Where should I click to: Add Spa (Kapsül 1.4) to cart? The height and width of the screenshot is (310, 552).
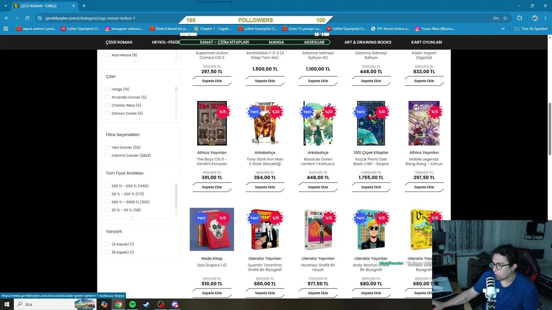[212, 293]
